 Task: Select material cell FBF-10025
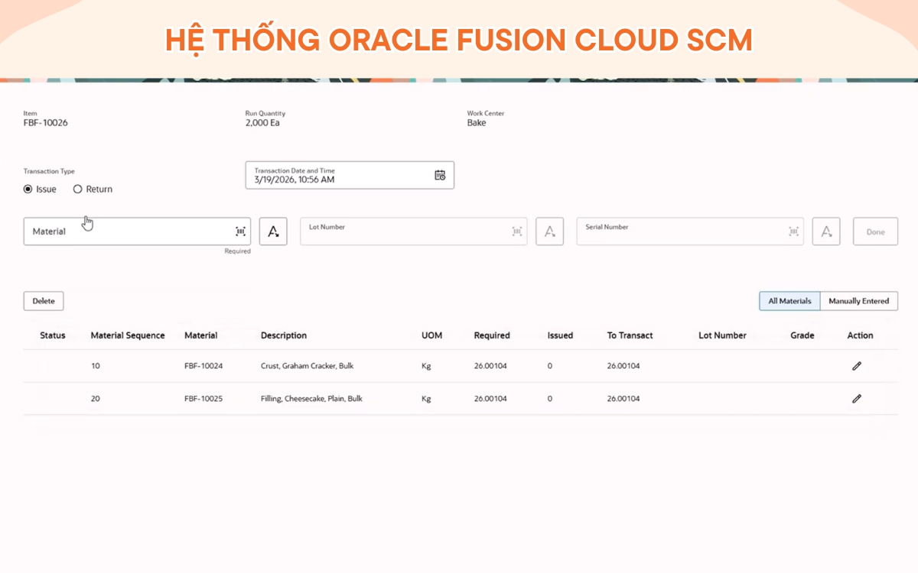[x=203, y=399]
